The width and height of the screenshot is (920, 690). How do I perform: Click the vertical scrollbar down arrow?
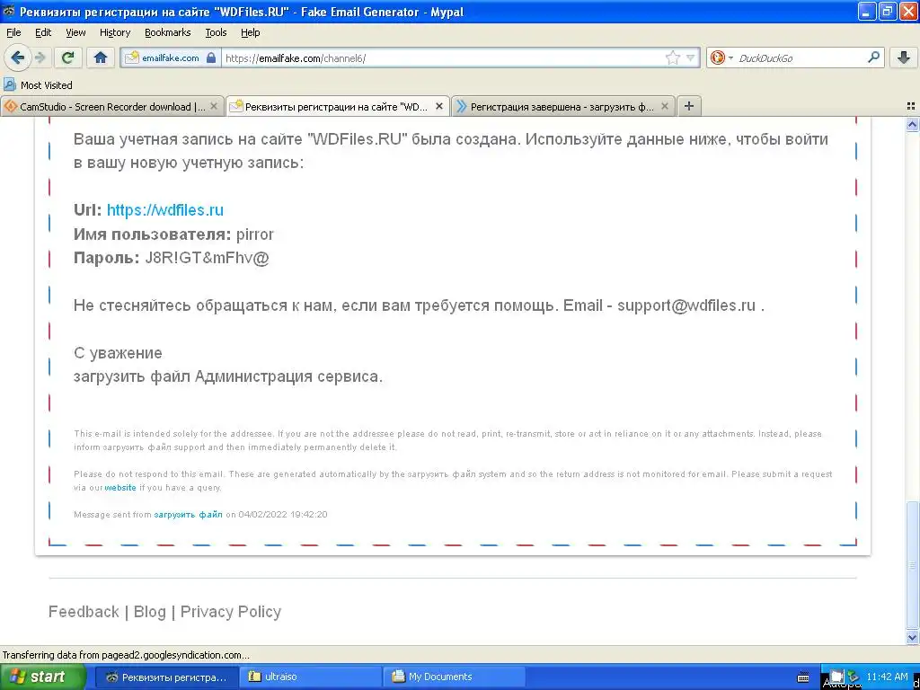[x=912, y=637]
